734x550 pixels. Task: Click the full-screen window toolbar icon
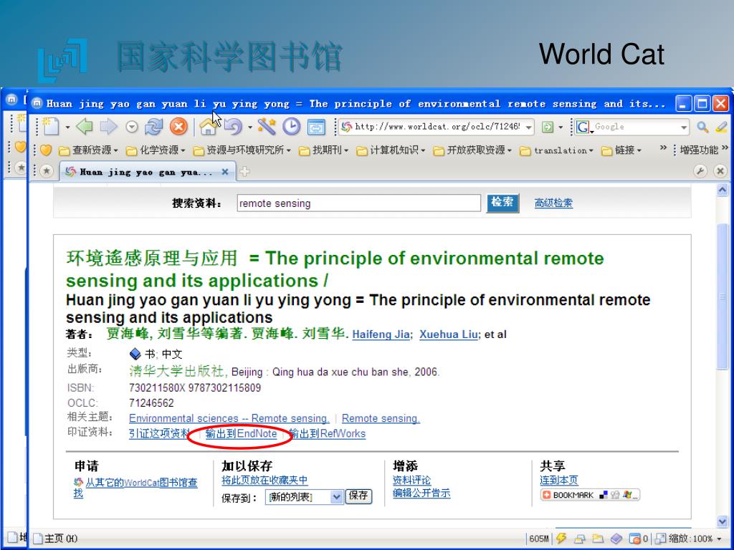click(316, 127)
